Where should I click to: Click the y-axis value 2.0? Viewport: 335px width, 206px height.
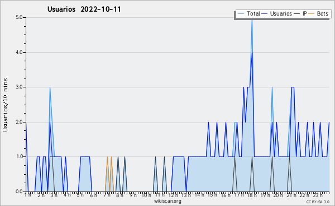[x=19, y=122]
